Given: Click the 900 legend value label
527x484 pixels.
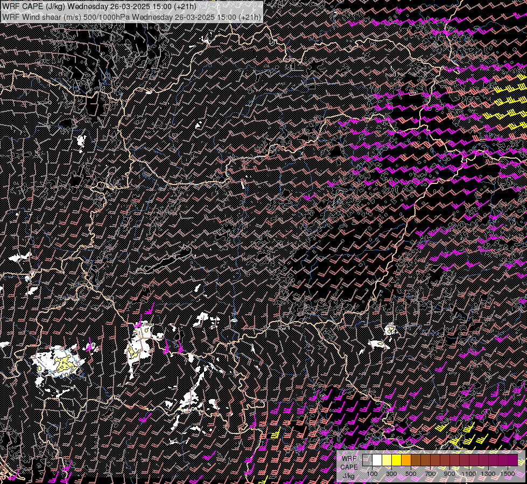Looking at the screenshot, I should (x=449, y=474).
